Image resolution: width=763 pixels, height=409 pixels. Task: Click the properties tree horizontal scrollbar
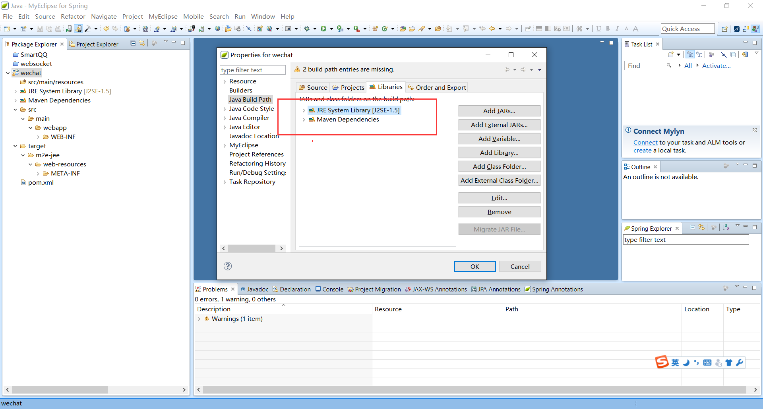click(x=252, y=248)
